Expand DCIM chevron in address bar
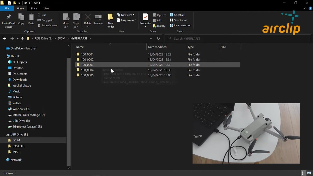The height and width of the screenshot is (176, 313). pyautogui.click(x=68, y=38)
